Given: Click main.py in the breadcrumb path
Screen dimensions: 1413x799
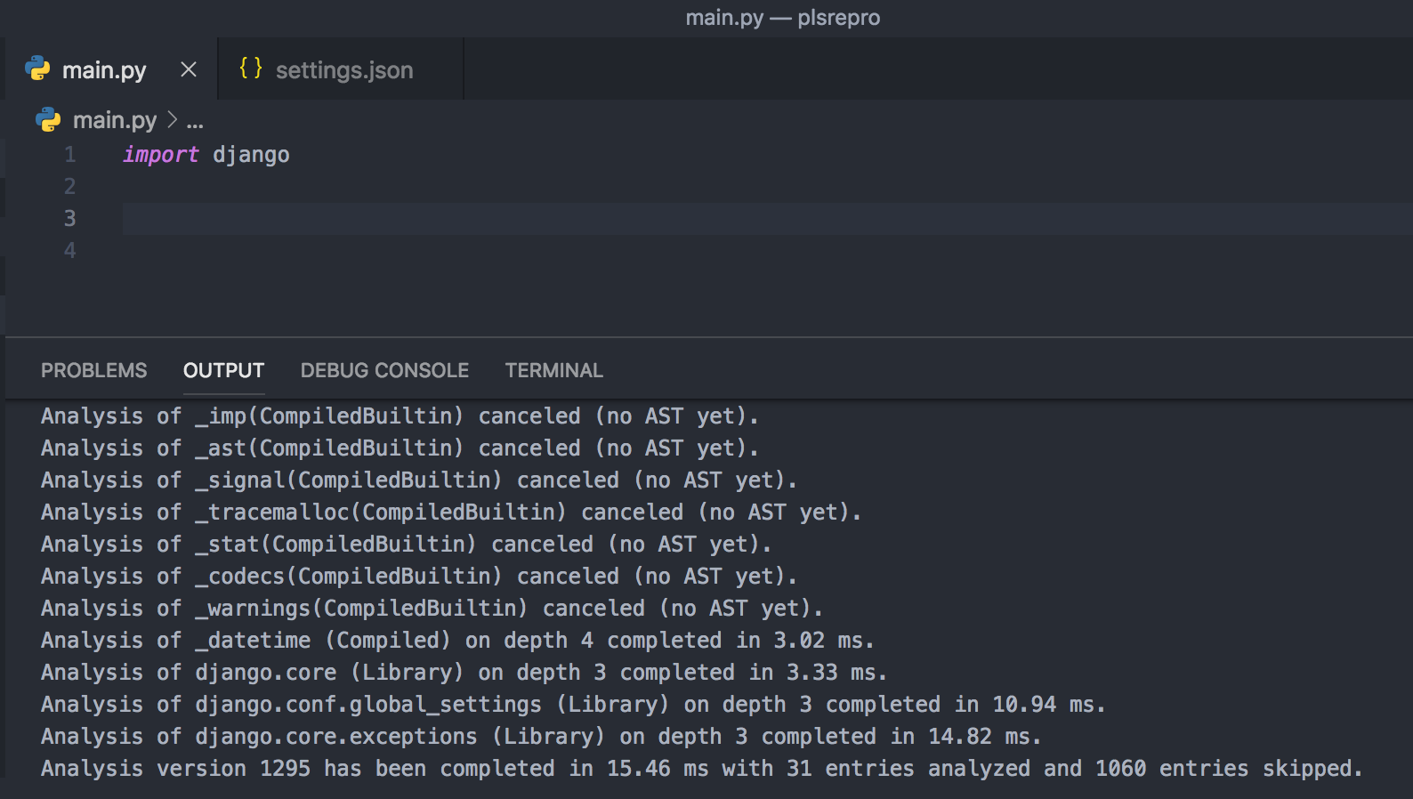Looking at the screenshot, I should click(115, 120).
